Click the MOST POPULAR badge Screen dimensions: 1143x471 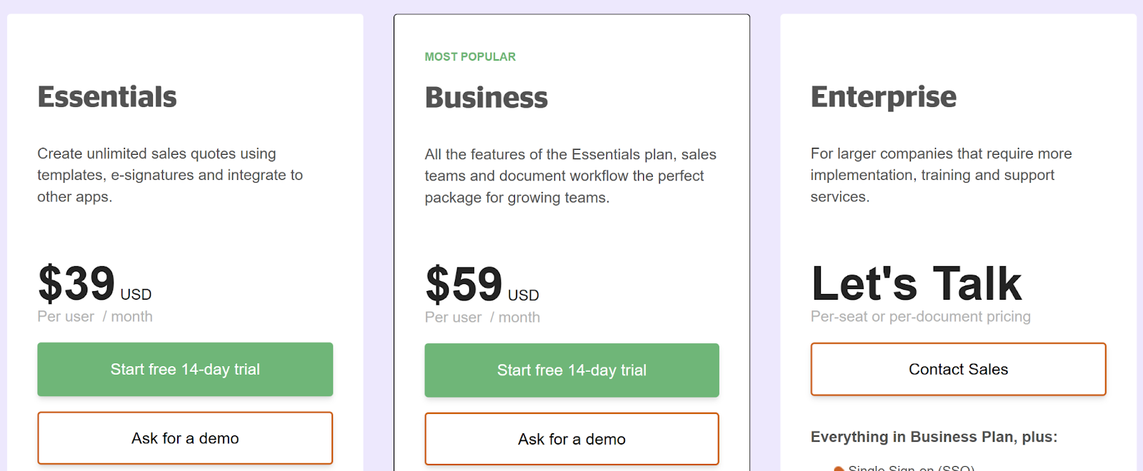(x=469, y=56)
